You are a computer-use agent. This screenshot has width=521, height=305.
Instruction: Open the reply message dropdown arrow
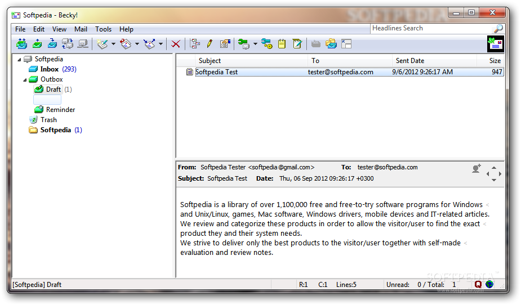point(137,44)
